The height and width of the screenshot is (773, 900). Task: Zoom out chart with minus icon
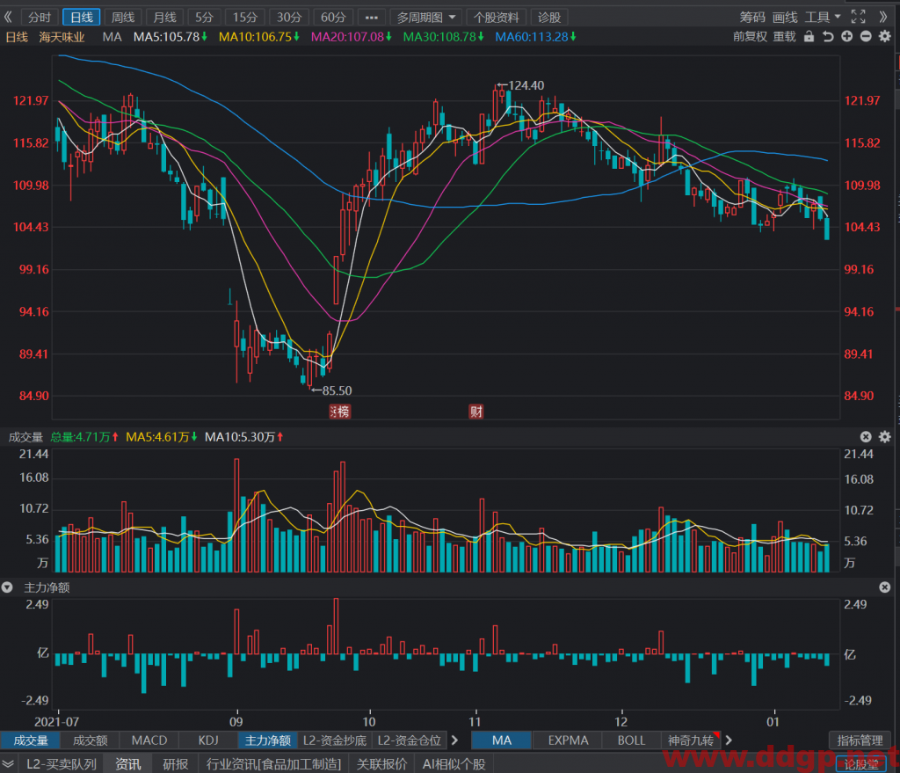pos(866,37)
